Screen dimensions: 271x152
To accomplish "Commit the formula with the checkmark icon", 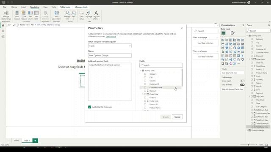I will click(14, 25).
